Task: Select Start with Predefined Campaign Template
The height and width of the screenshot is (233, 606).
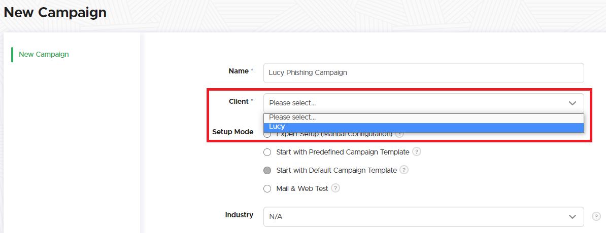Action: 267,152
